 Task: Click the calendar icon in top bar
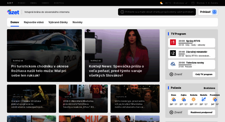click(193, 3)
